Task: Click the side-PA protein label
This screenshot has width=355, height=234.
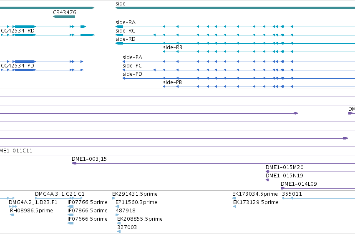Action: point(132,57)
